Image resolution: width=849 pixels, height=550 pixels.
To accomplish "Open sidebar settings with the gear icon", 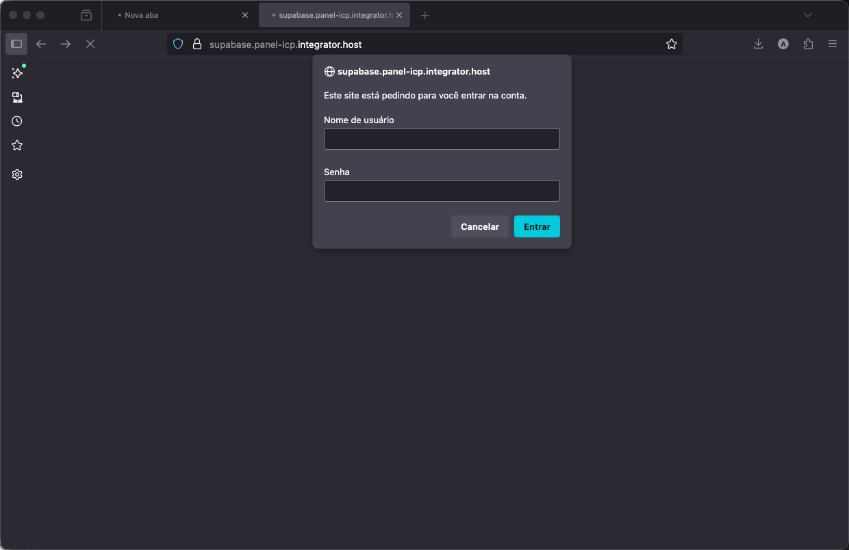I will (x=17, y=174).
